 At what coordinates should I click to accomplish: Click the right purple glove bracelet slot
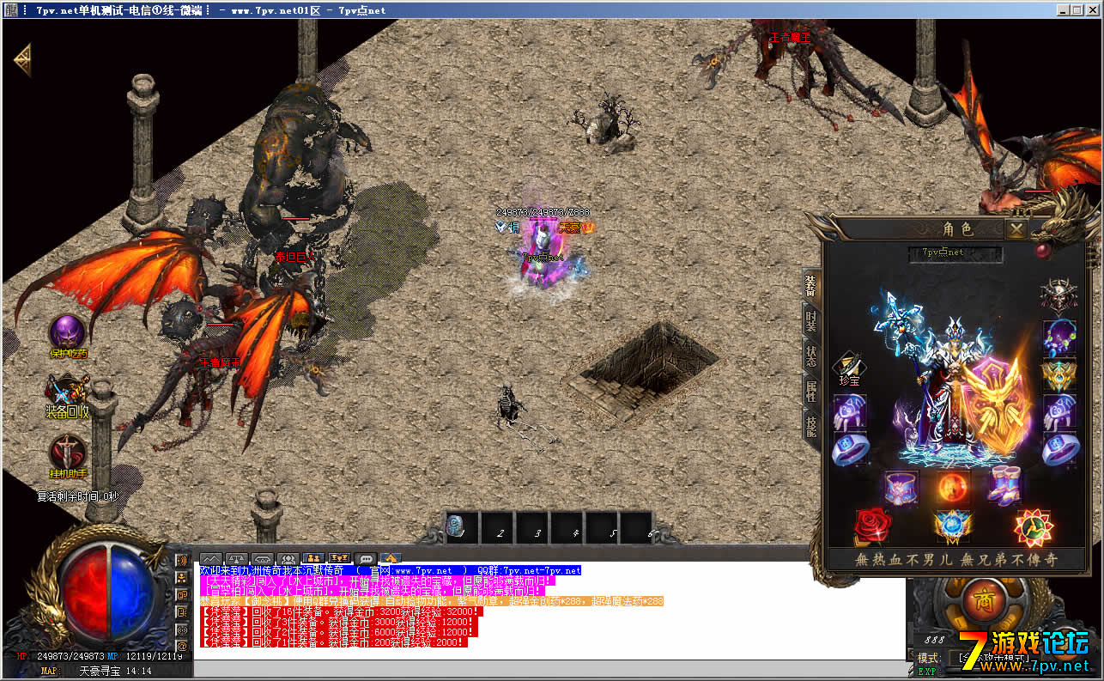point(1059,411)
